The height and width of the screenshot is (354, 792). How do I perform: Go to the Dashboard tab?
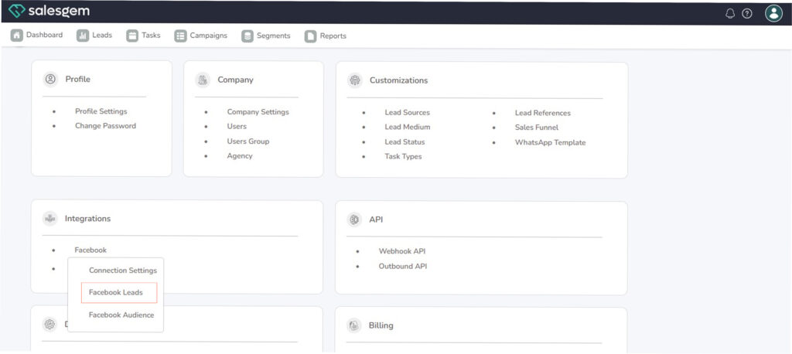(x=37, y=36)
